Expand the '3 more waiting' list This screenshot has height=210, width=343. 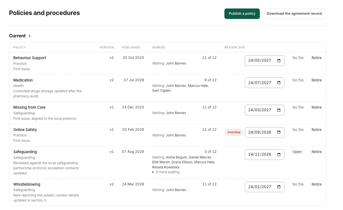[166, 172]
